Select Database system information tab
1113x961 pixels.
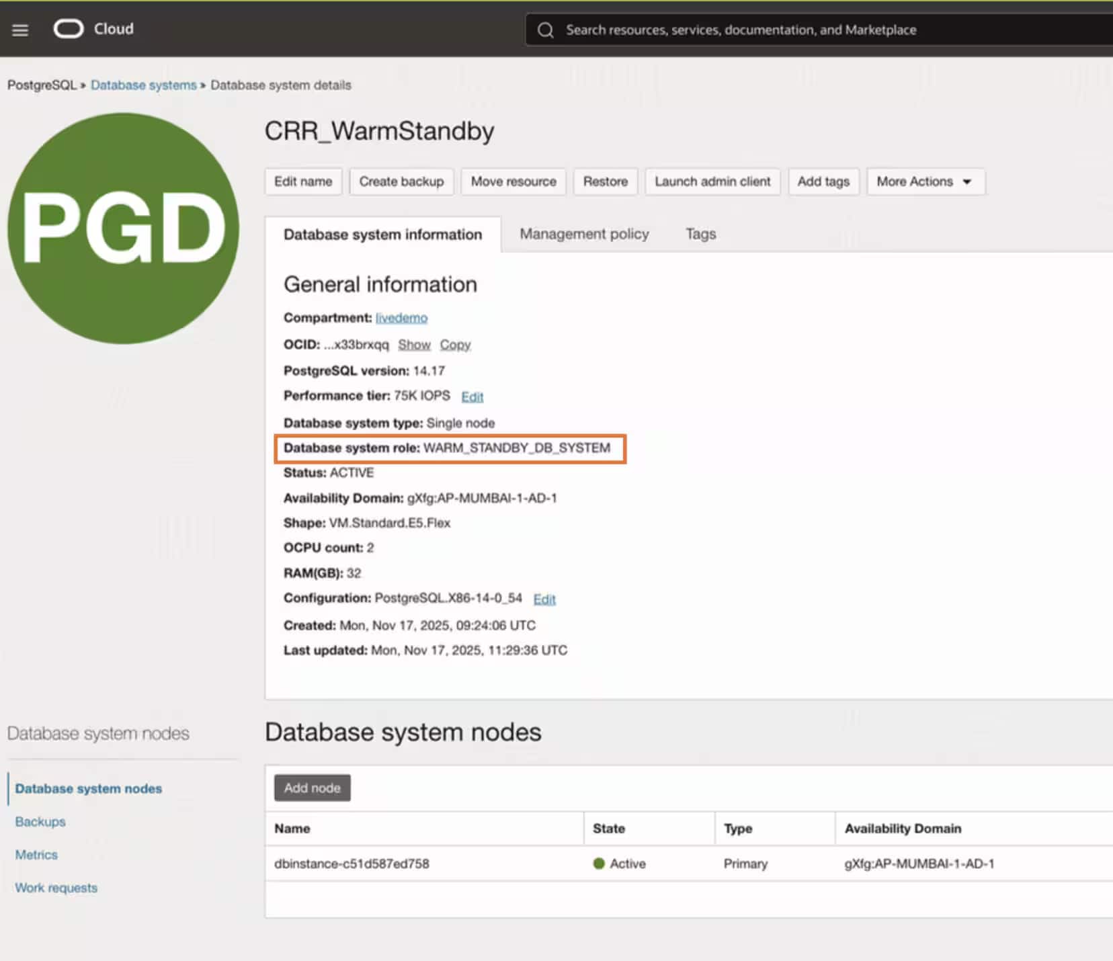tap(382, 235)
